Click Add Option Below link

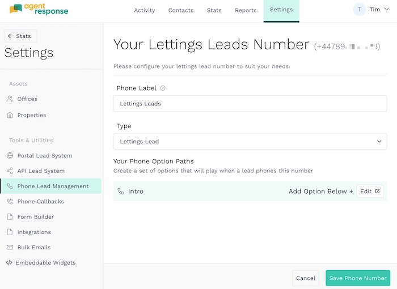[320, 192]
